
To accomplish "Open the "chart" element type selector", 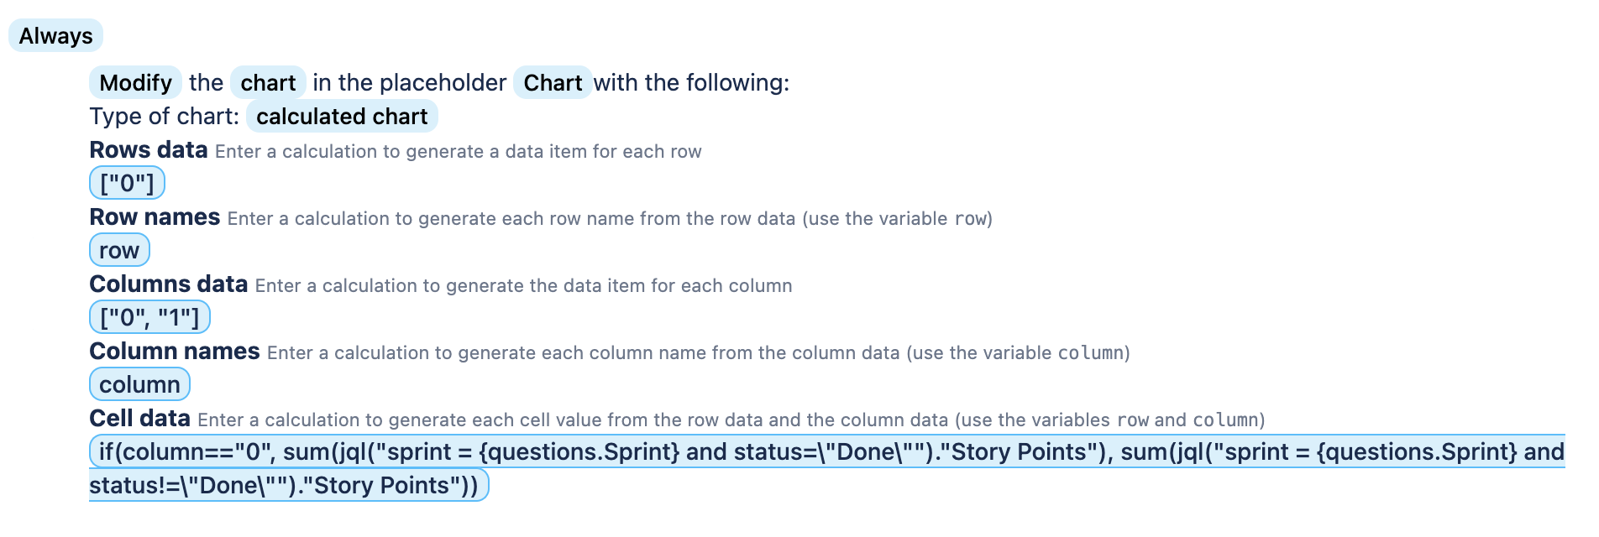I will pyautogui.click(x=269, y=82).
